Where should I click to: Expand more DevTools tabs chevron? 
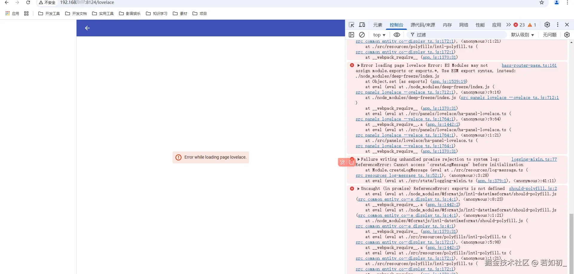508,25
